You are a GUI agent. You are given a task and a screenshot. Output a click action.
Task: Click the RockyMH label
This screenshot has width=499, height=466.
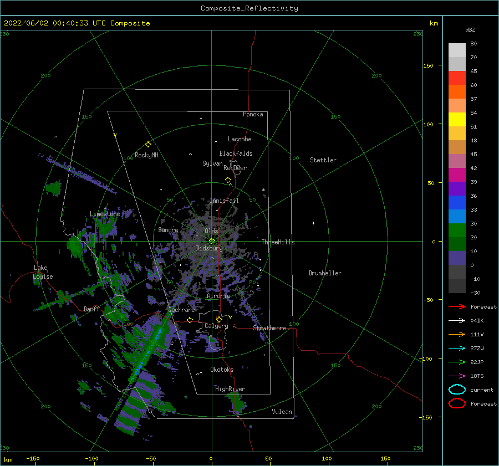146,155
